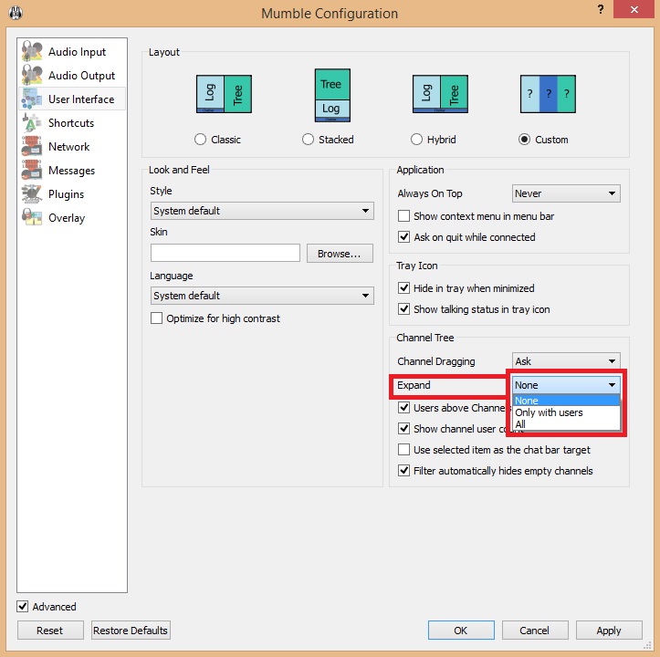Click the Overlay sidebar icon
The height and width of the screenshot is (657, 660).
(32, 217)
